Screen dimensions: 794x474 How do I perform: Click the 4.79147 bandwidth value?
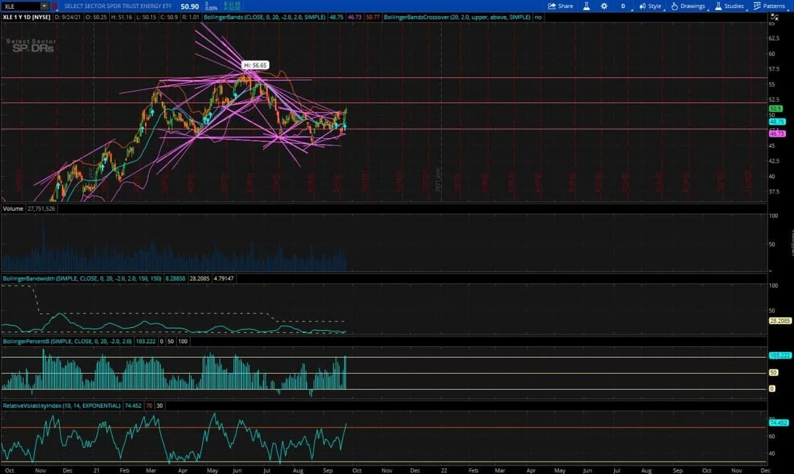tap(224, 279)
